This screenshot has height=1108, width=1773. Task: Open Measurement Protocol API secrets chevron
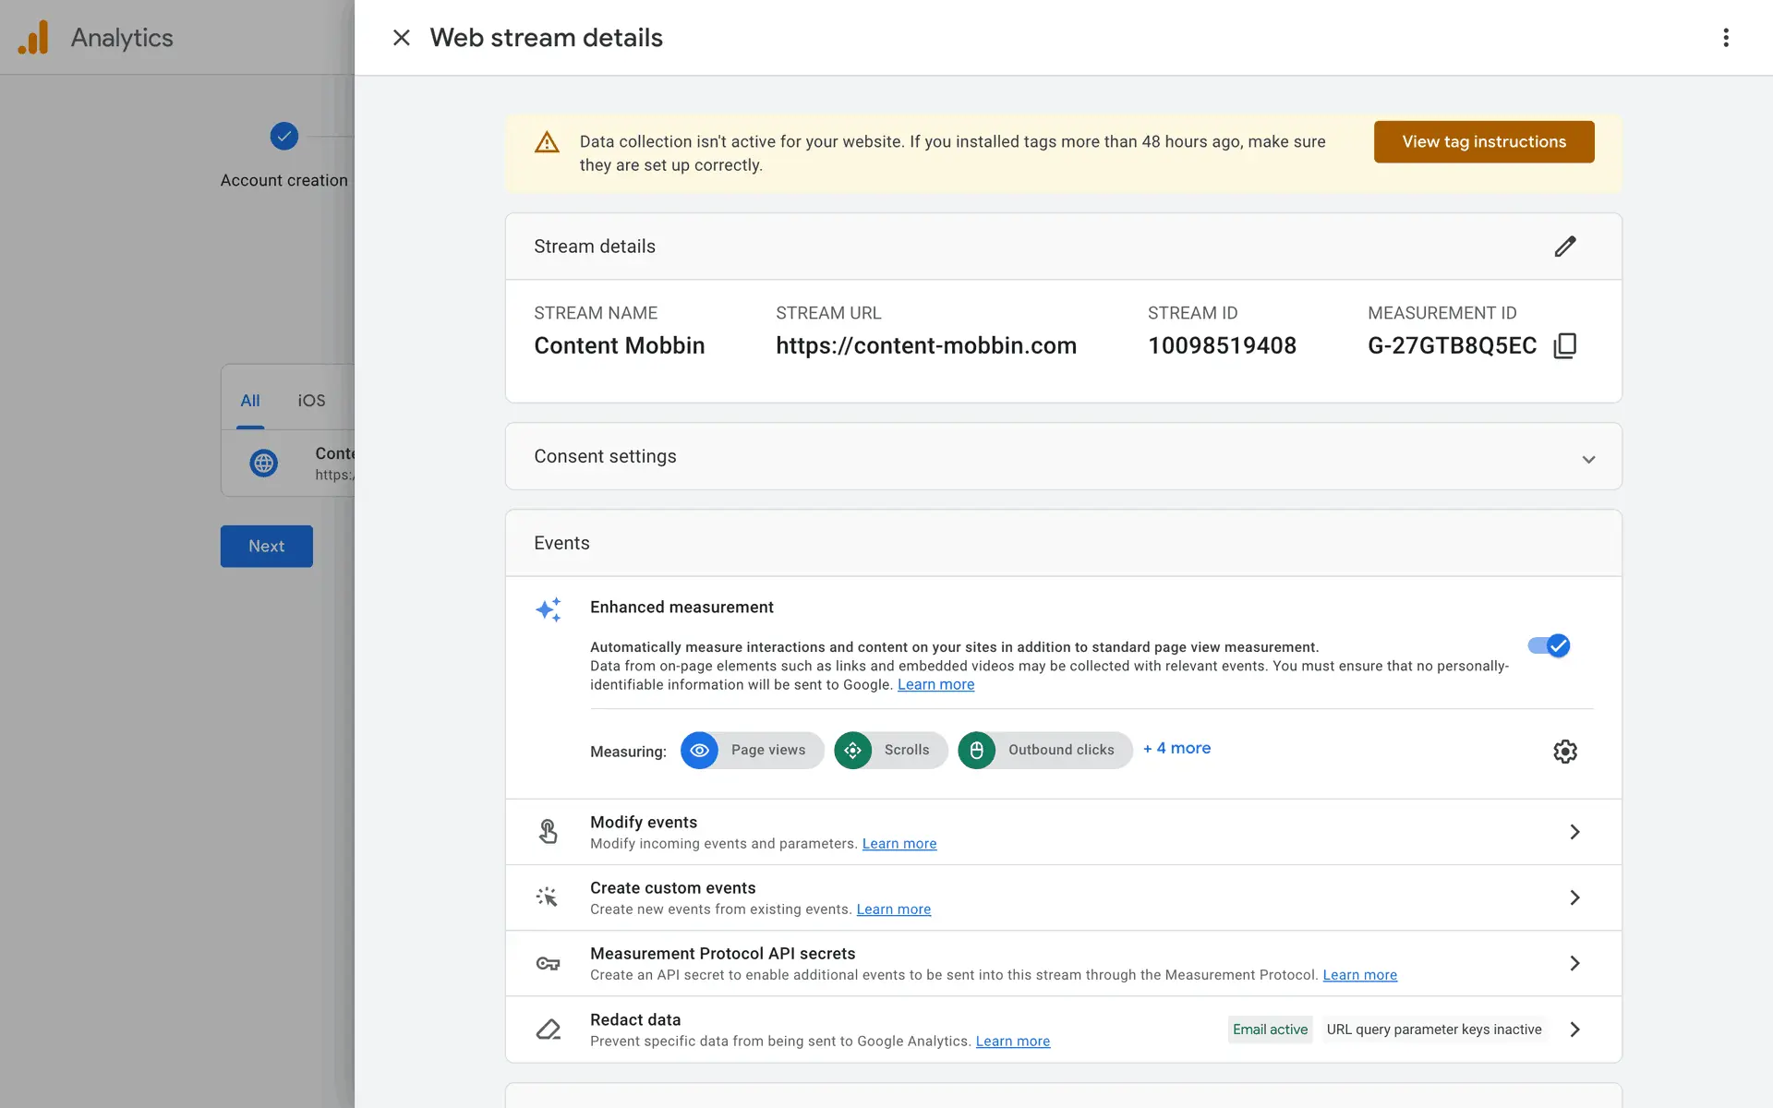pyautogui.click(x=1574, y=963)
